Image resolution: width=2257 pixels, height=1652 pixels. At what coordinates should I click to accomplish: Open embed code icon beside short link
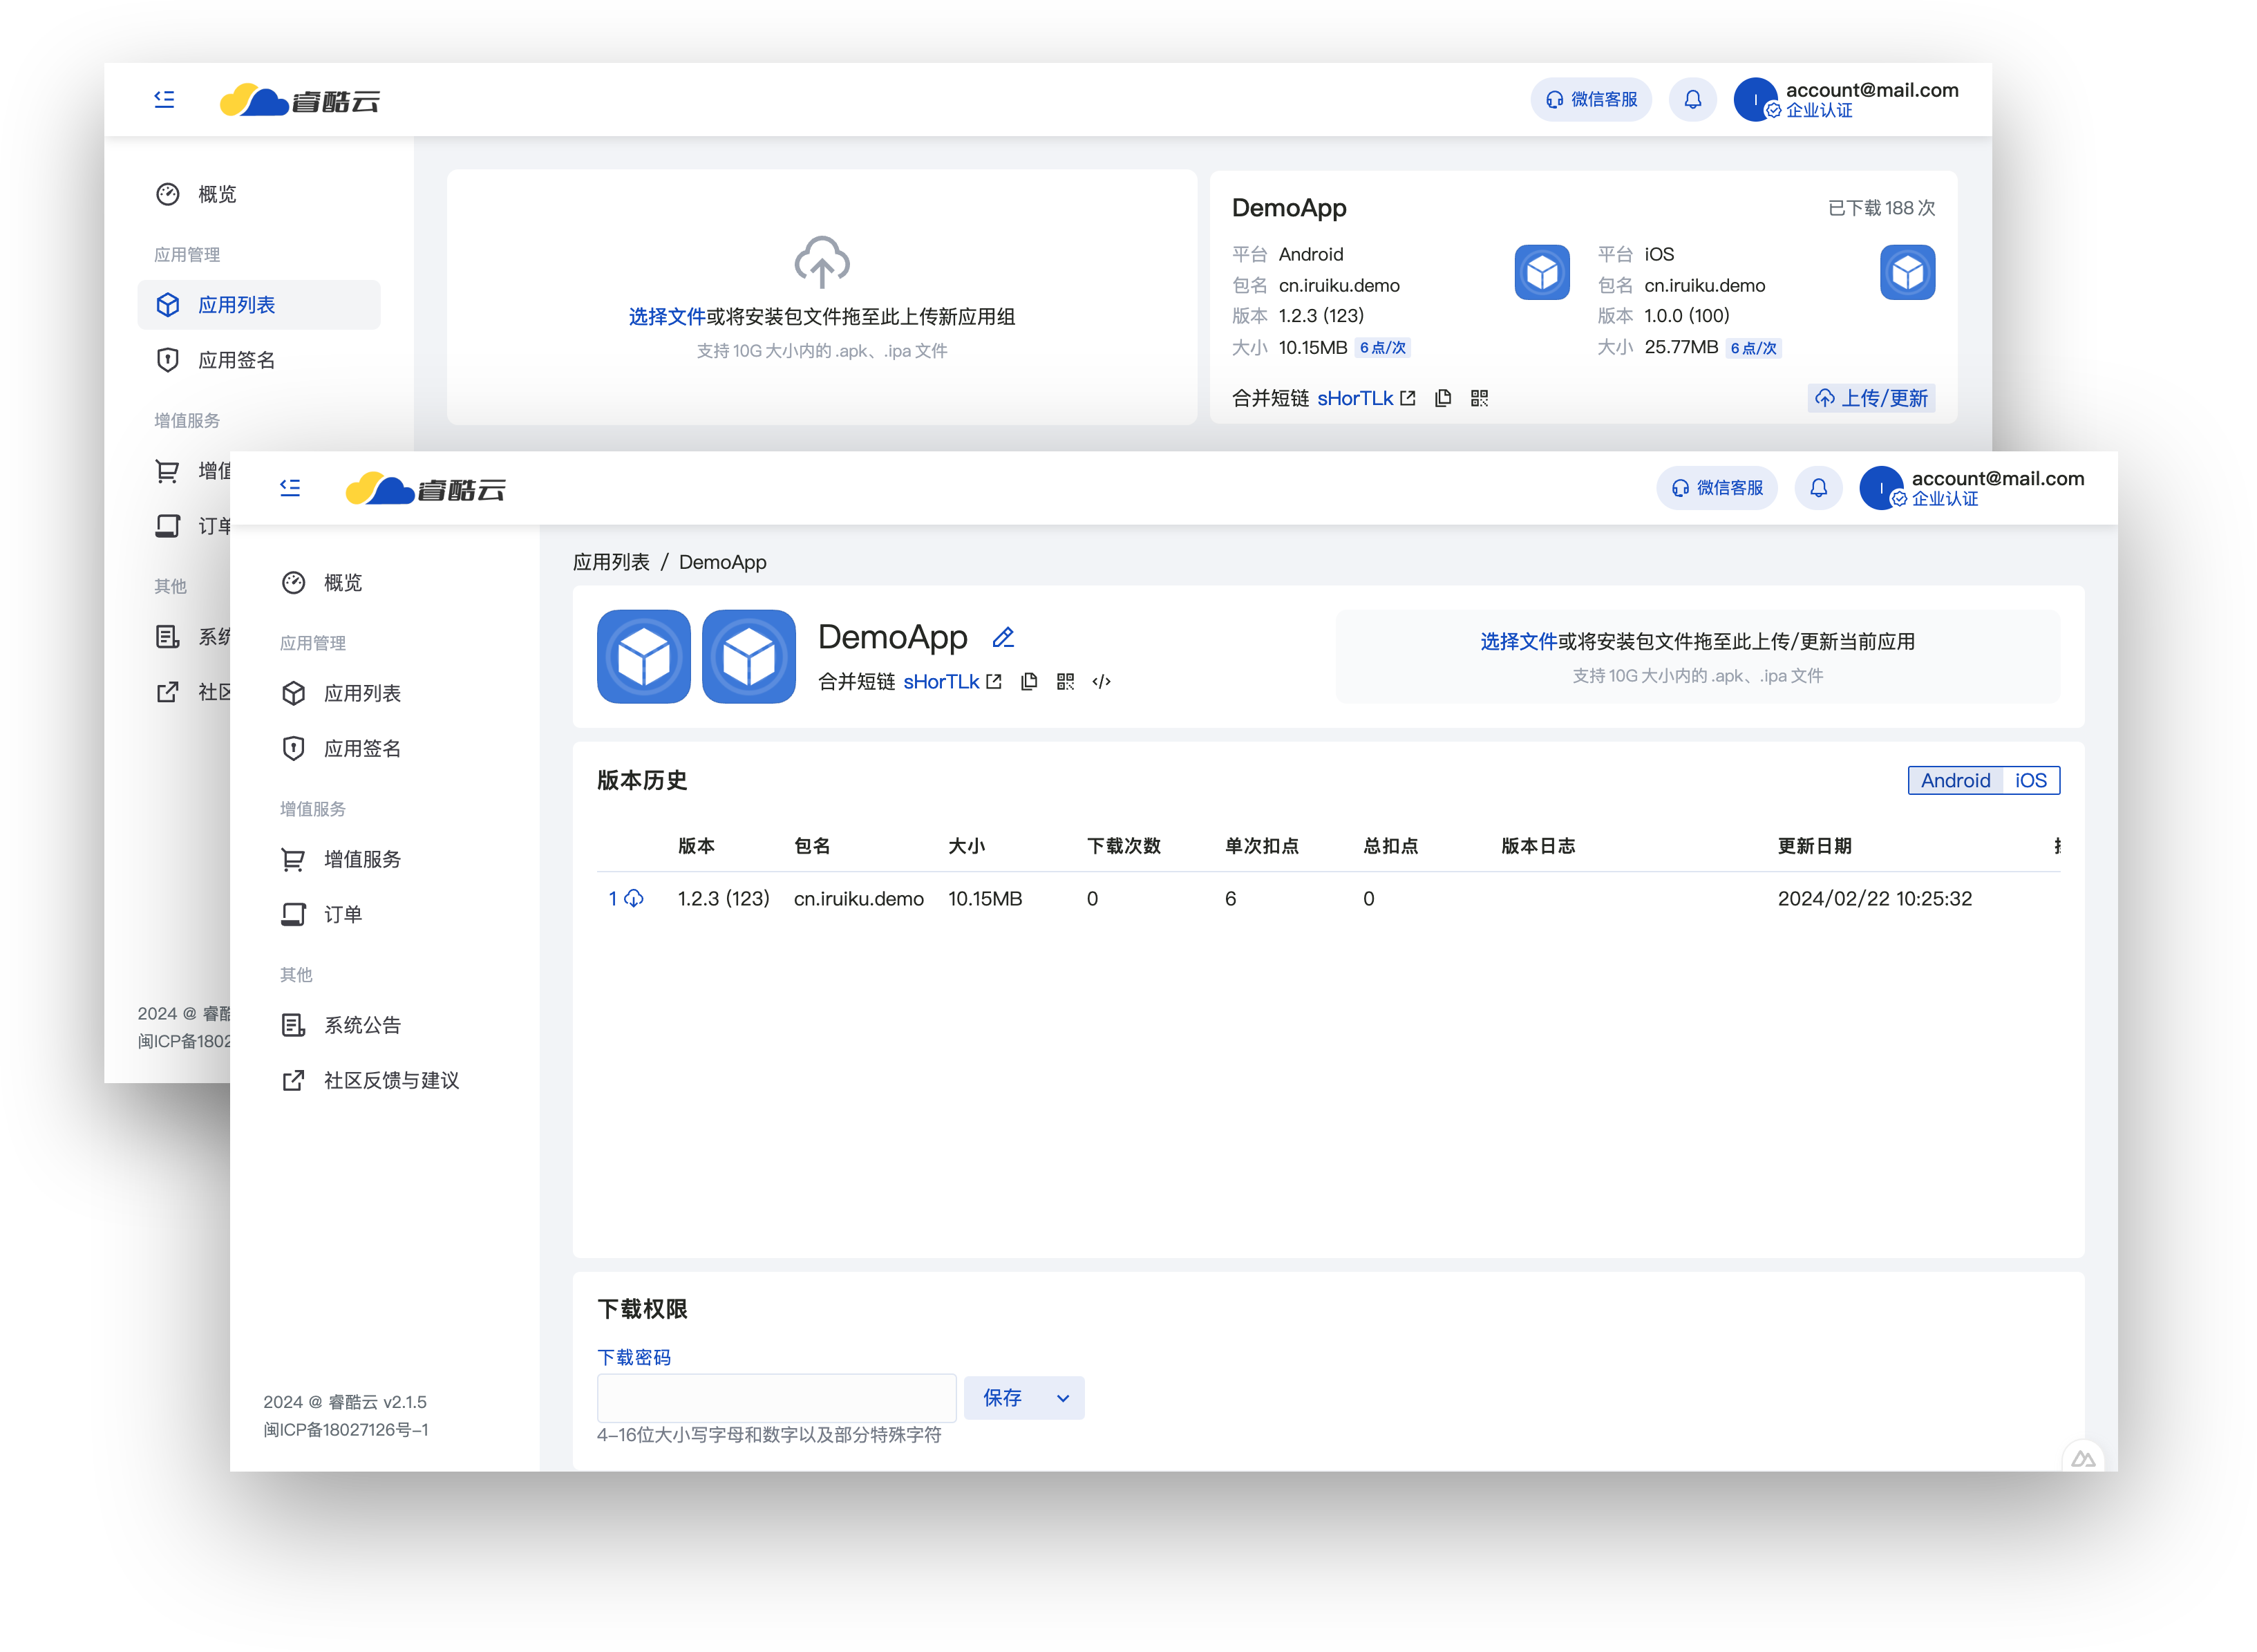[x=1102, y=682]
